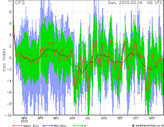
Task: Click the NOV month label
Action: coord(152,118)
